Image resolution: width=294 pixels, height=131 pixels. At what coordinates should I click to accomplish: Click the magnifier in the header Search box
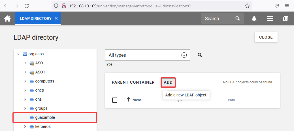tap(237, 18)
